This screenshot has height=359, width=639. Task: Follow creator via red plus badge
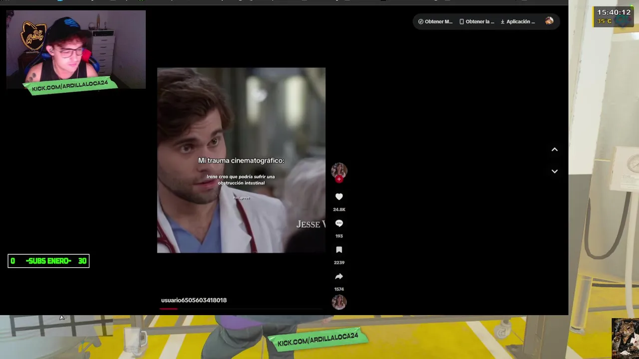click(x=339, y=179)
